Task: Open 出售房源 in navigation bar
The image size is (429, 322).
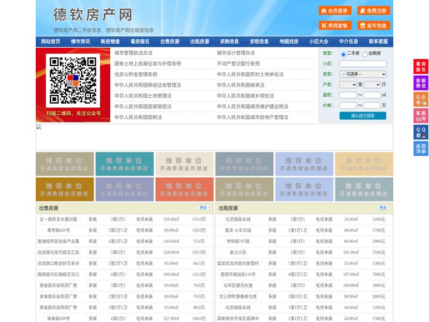Action: coord(170,42)
